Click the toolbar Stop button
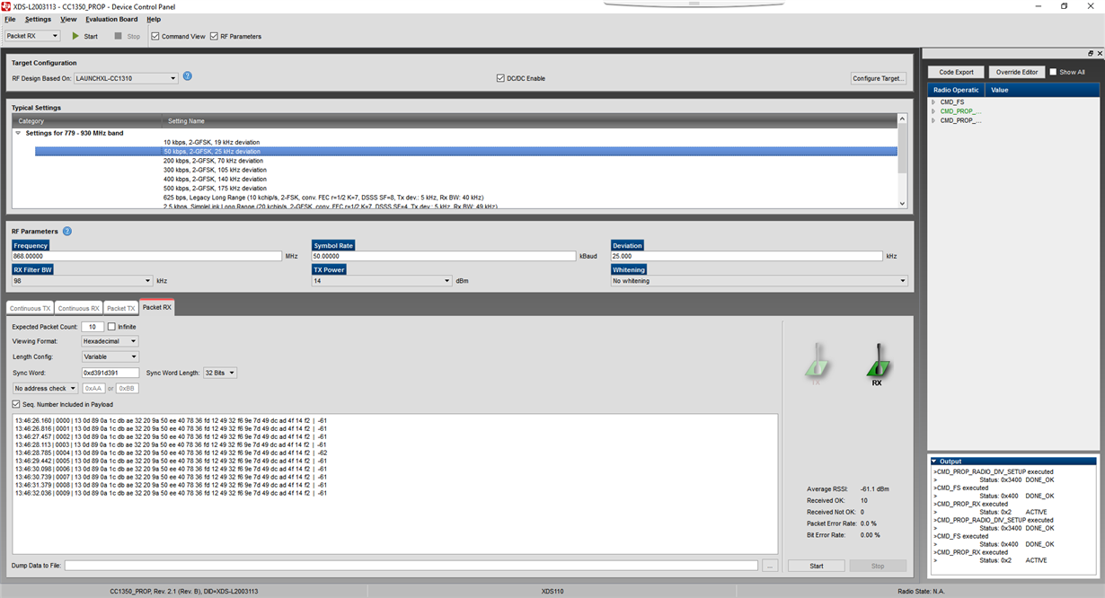This screenshot has height=598, width=1105. [x=127, y=36]
